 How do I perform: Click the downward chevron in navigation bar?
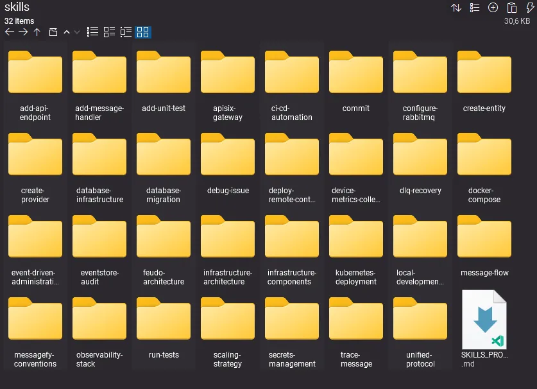[77, 32]
